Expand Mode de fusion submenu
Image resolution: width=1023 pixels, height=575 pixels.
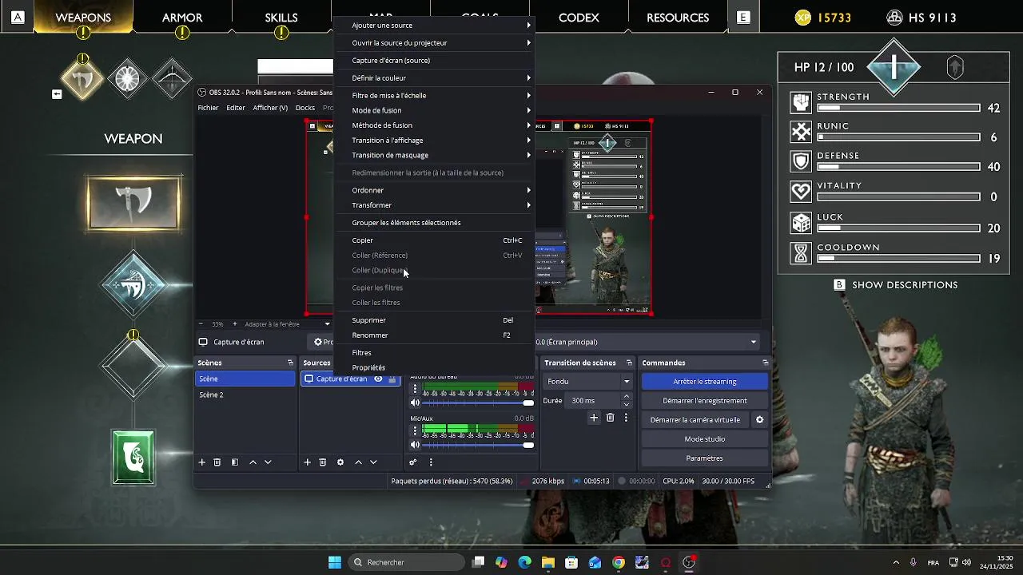pos(435,110)
